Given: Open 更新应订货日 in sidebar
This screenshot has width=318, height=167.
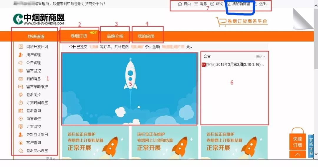Looking at the screenshot, I should coord(37,135).
